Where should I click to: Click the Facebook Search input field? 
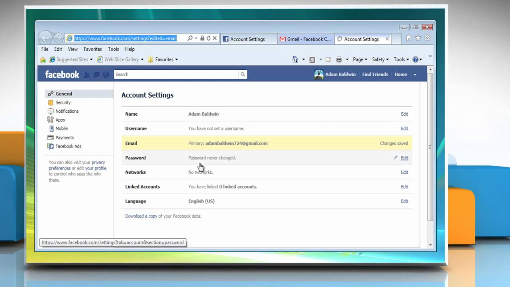[x=177, y=74]
